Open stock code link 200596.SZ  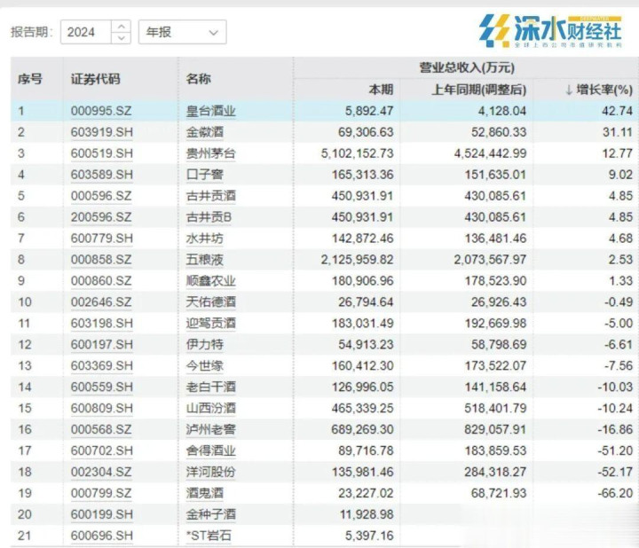[x=101, y=217]
